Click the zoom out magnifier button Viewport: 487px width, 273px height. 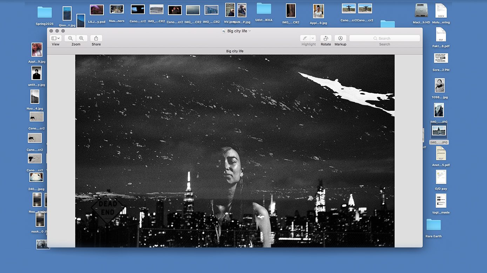pyautogui.click(x=70, y=38)
